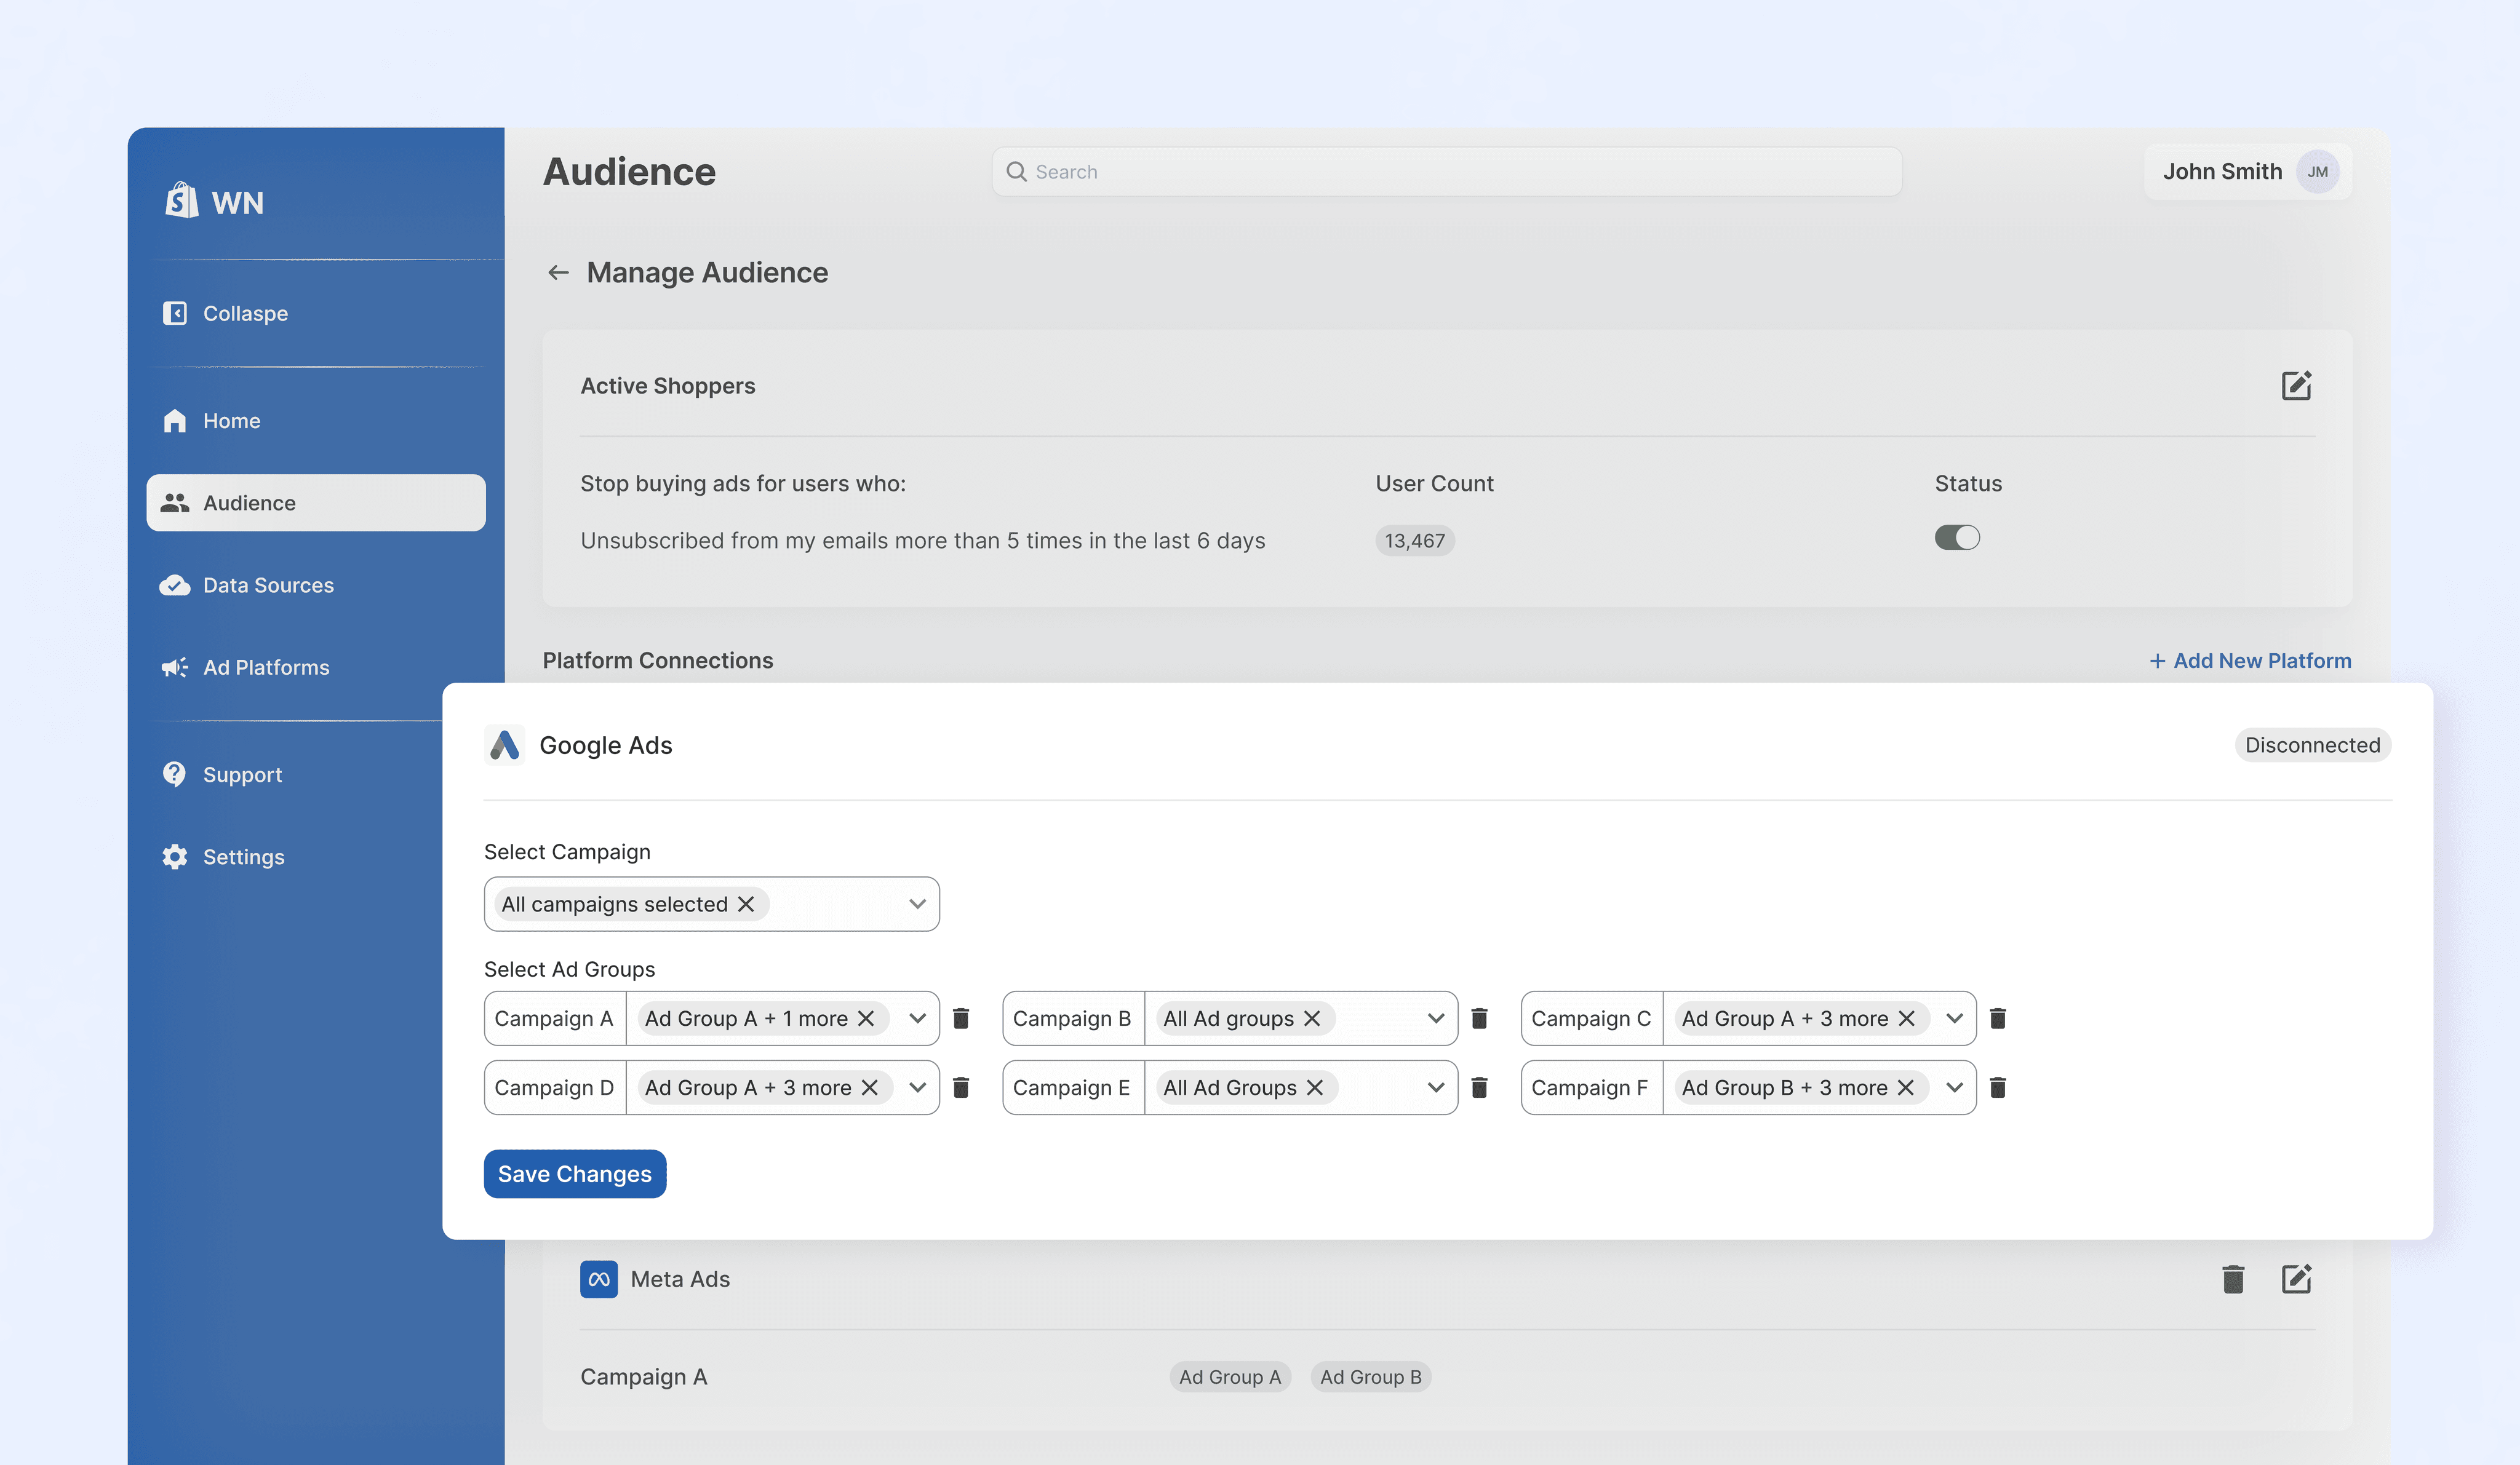Open Support via the question mark icon
Screen dimensions: 2520x1465
pyautogui.click(x=174, y=773)
